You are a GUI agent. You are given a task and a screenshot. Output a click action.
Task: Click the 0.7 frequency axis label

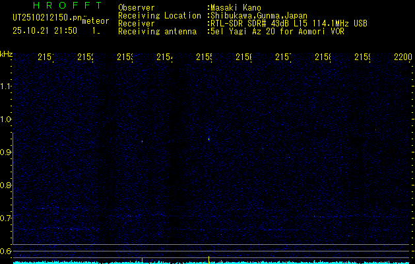5,218
